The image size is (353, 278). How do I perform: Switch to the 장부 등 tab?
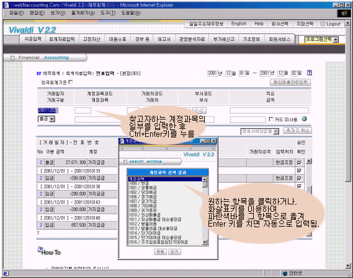(142, 39)
